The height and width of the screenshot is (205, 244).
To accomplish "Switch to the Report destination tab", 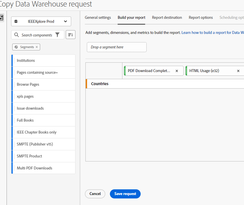I will (167, 17).
